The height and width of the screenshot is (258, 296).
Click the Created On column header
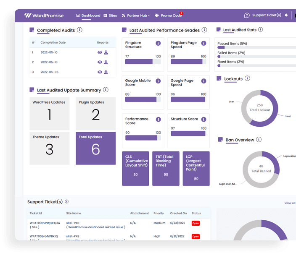pyautogui.click(x=178, y=213)
